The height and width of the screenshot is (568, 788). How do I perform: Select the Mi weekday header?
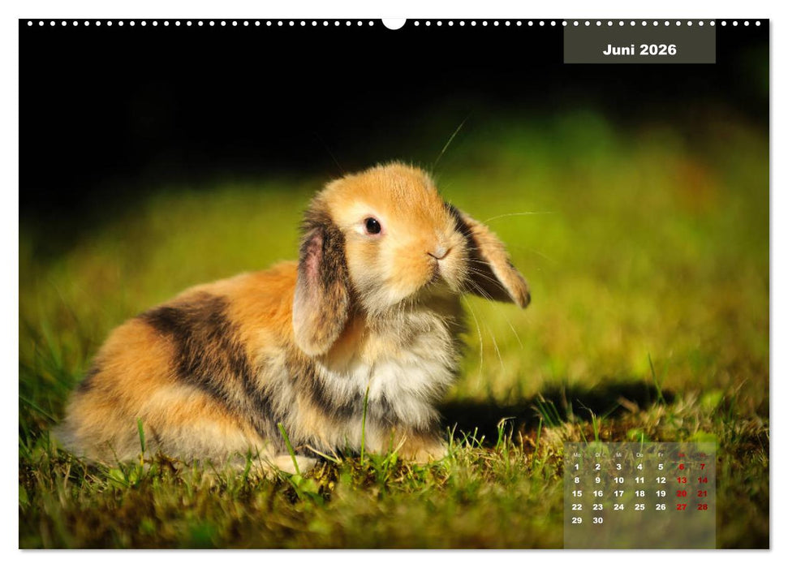click(619, 455)
